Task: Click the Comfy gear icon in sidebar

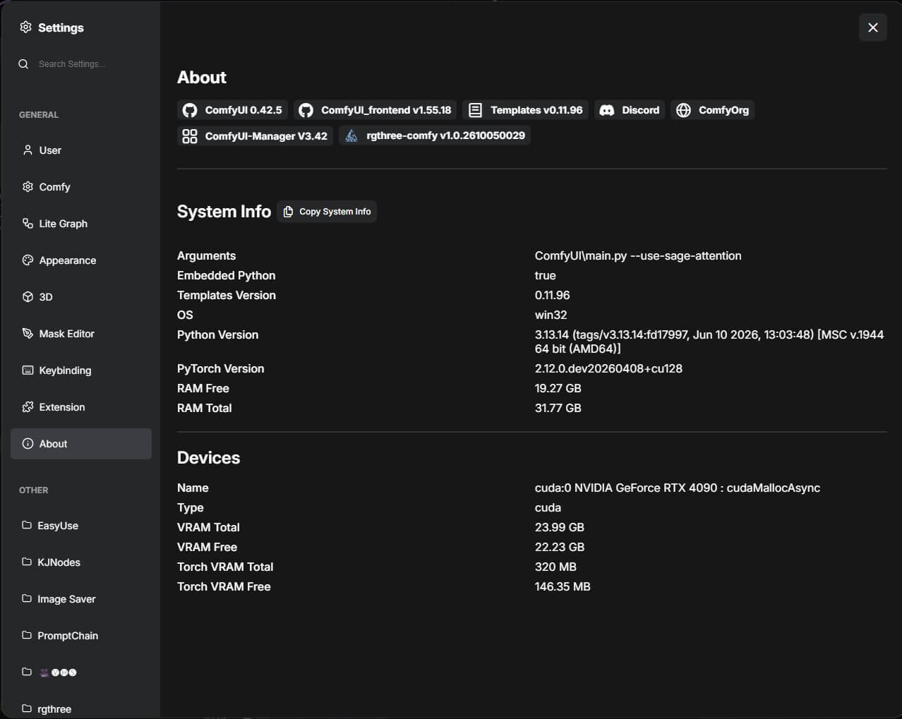Action: (x=28, y=186)
